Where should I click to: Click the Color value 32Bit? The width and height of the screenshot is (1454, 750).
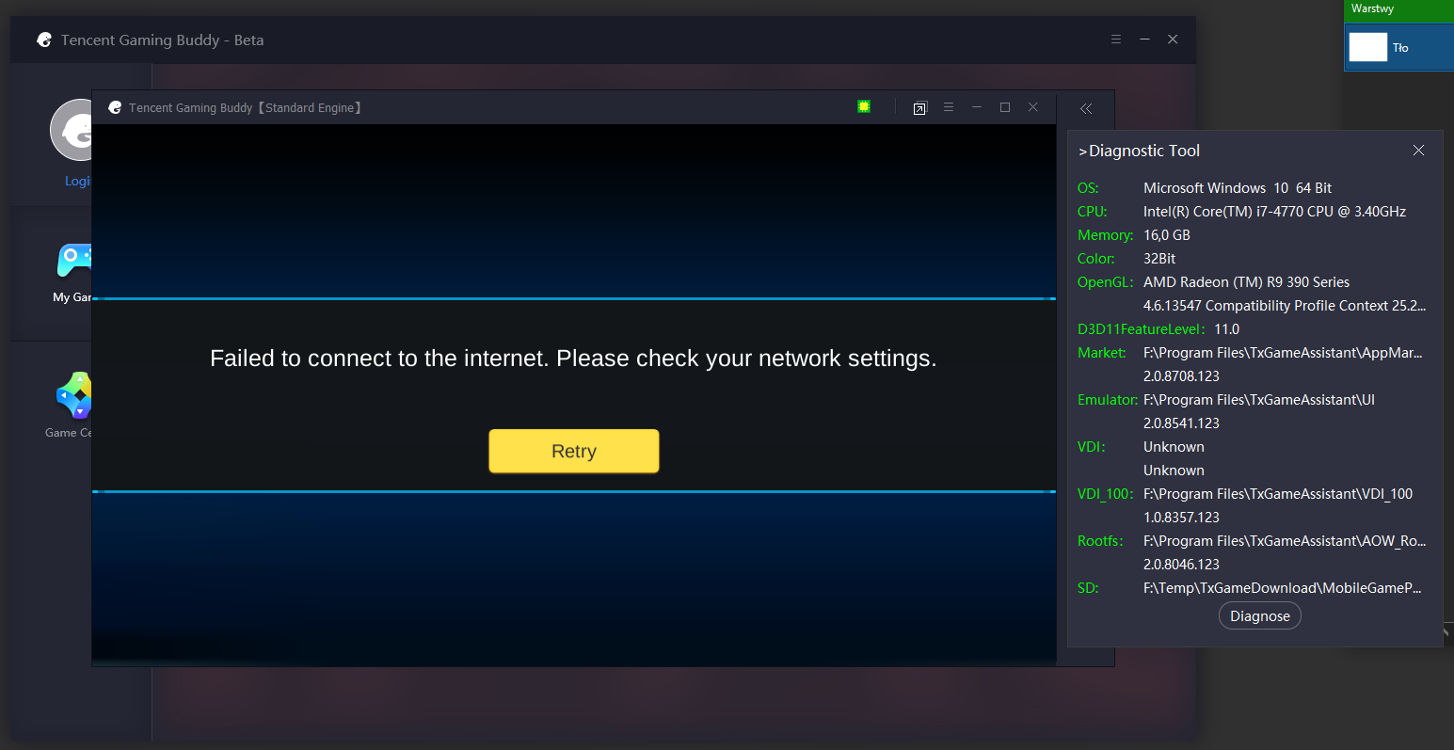pyautogui.click(x=1159, y=259)
